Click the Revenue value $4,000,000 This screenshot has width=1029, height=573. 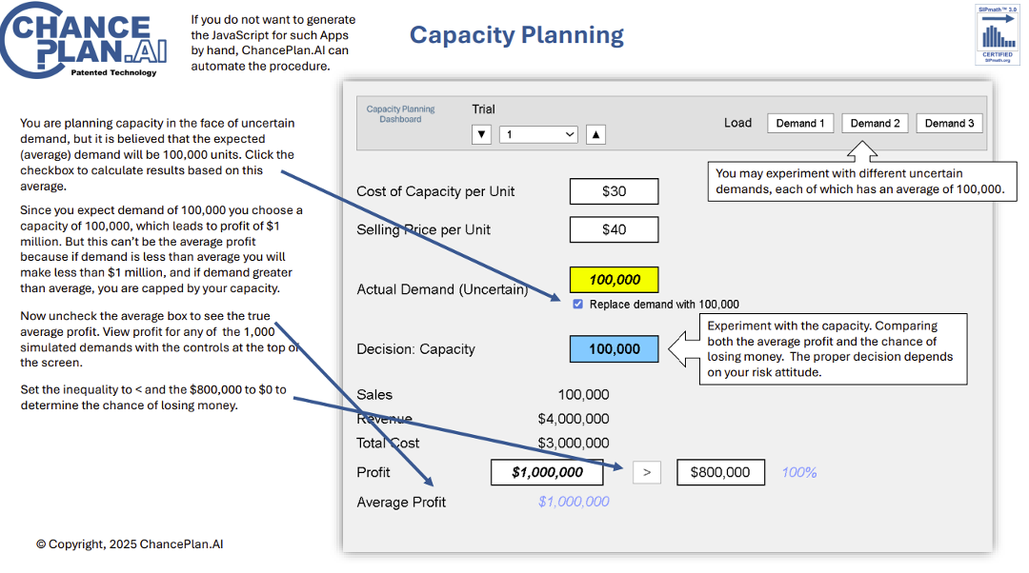tap(573, 418)
